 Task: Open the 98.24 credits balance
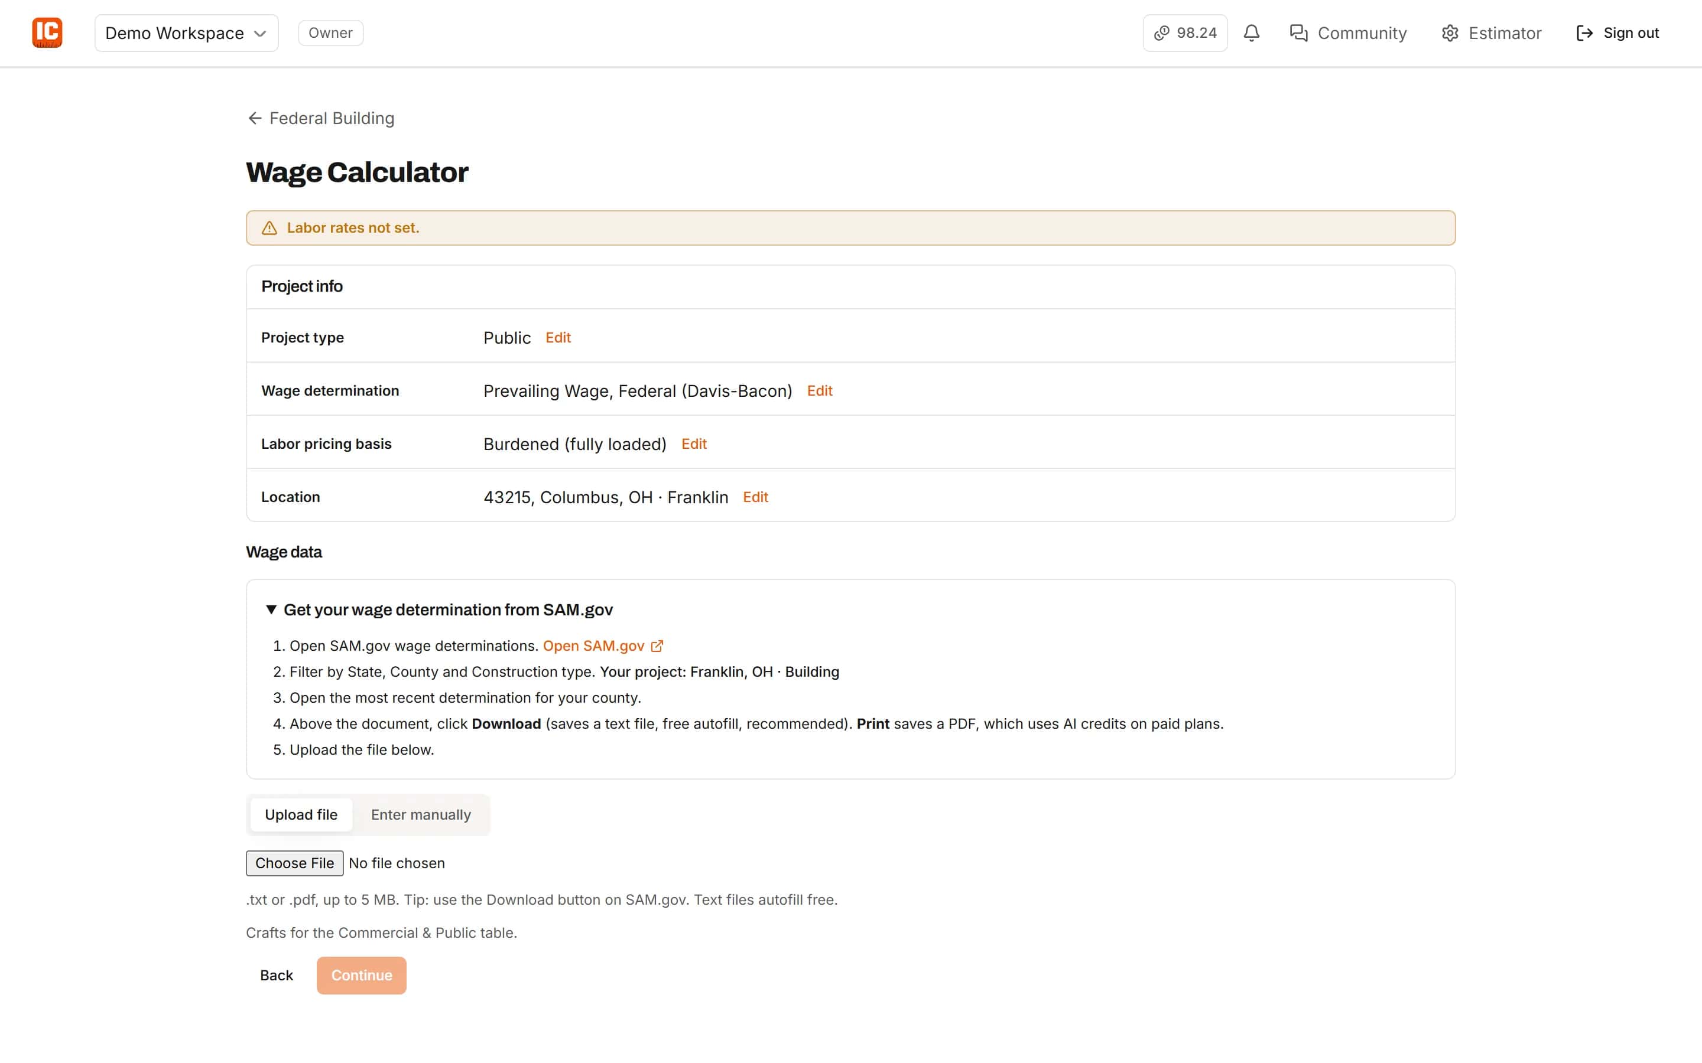coord(1185,33)
